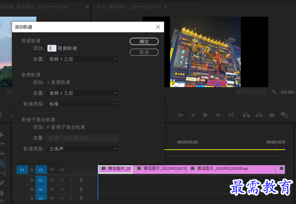Toggle V1 source patching button
Image resolution: width=296 pixels, height=204 pixels.
(22, 170)
